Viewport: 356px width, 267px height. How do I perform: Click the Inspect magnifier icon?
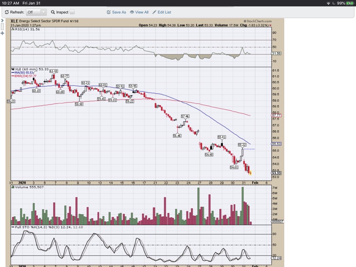(53, 12)
